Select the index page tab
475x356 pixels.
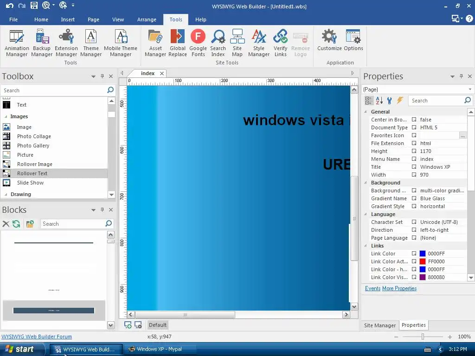click(x=148, y=73)
